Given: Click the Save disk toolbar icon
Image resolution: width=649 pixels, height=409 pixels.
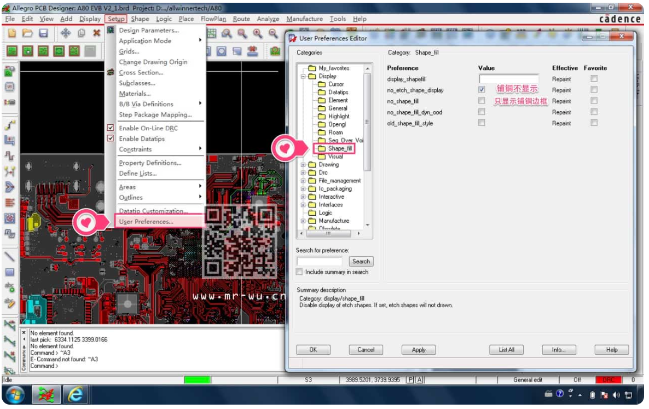Looking at the screenshot, I should pos(43,33).
